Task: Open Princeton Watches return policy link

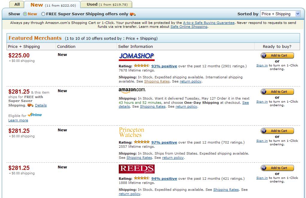Action: pyautogui.click(x=173, y=158)
